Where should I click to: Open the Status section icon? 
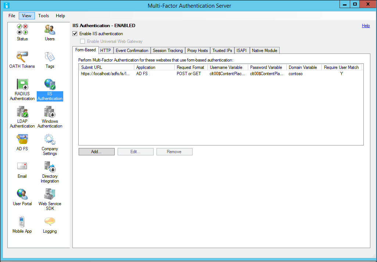pos(22,32)
